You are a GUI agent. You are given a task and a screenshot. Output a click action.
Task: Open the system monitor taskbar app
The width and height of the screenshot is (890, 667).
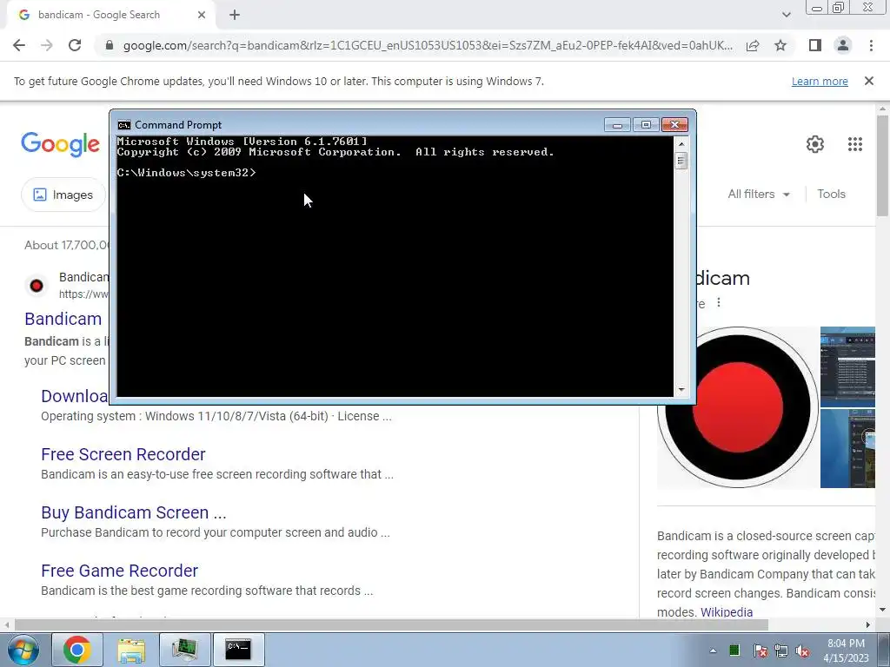click(184, 650)
